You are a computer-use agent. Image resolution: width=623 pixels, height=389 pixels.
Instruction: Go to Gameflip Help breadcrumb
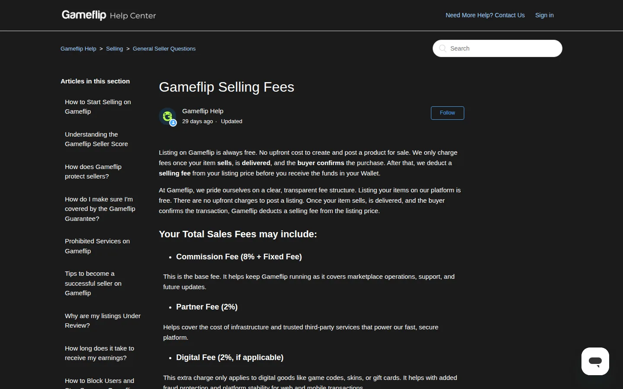click(x=78, y=49)
